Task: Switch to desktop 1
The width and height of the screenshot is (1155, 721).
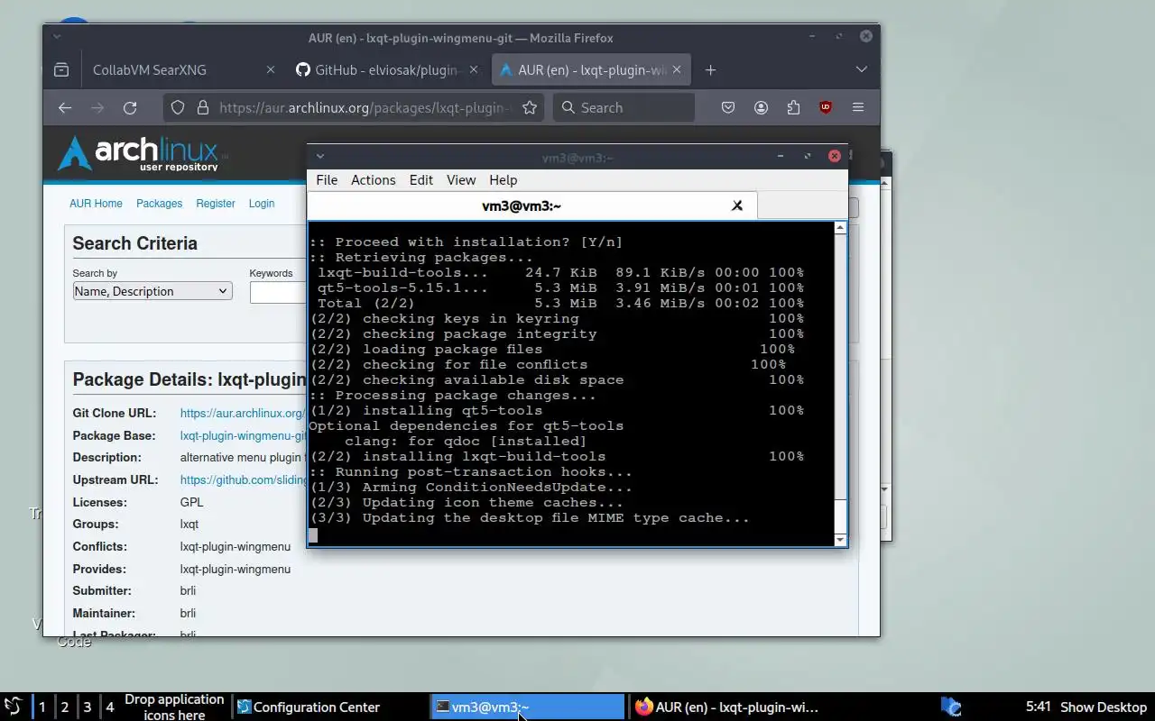Action: (x=42, y=707)
